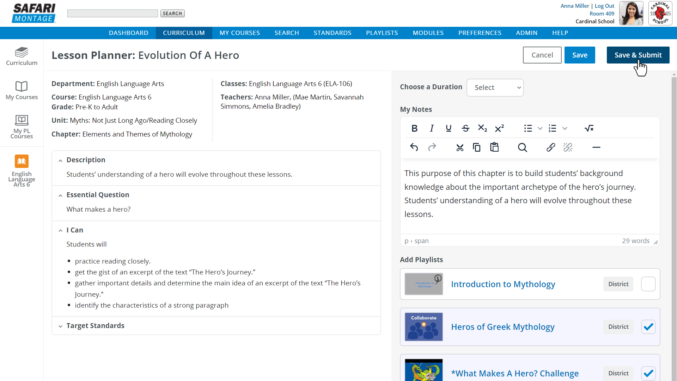Click the Superscript formatting icon
The width and height of the screenshot is (677, 381).
click(499, 128)
